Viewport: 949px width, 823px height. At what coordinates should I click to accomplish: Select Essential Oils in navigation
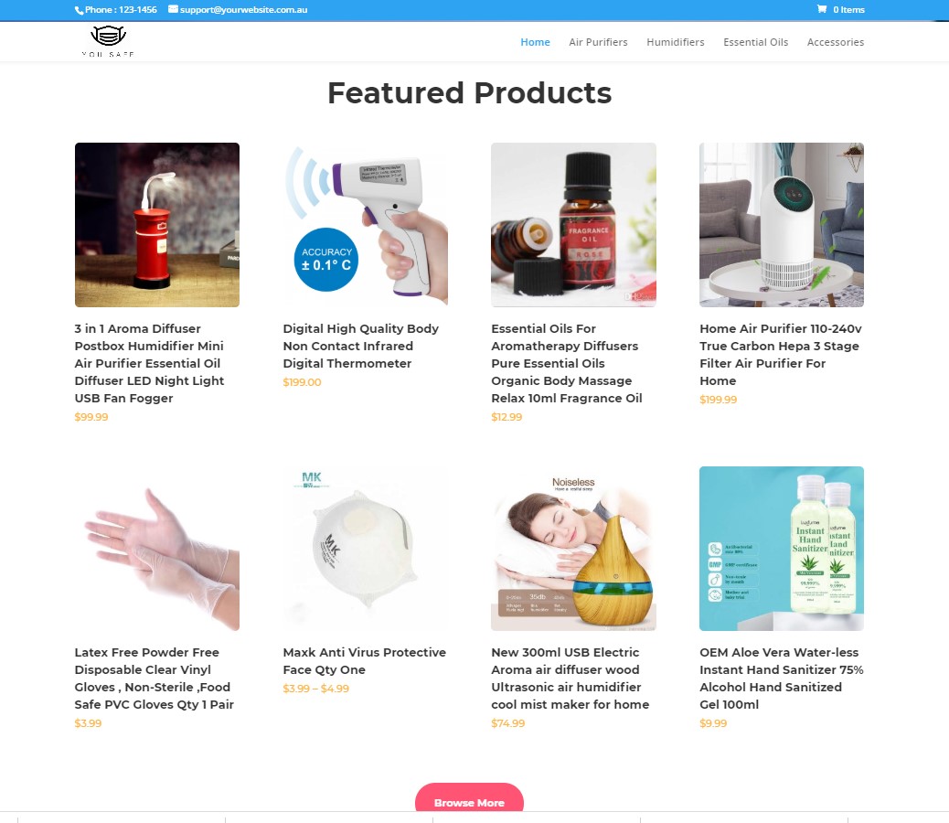tap(755, 42)
